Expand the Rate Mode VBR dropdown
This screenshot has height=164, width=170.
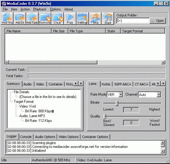[121, 95]
